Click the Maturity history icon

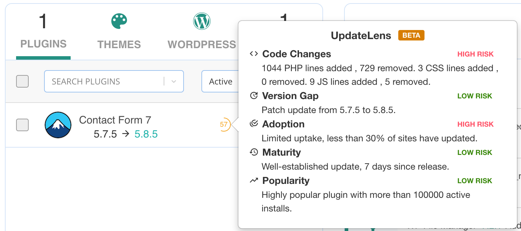pos(254,152)
